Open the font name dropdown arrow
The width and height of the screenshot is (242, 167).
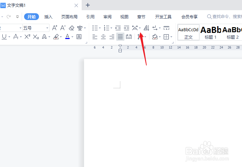click(20, 28)
